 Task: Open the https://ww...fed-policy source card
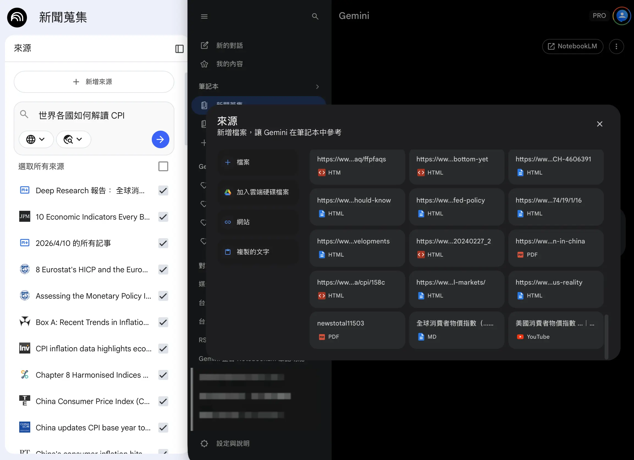point(456,207)
